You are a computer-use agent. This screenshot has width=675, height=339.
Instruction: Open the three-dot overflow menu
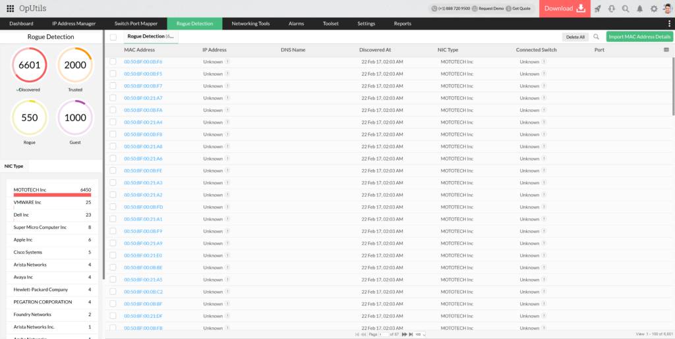pos(669,24)
